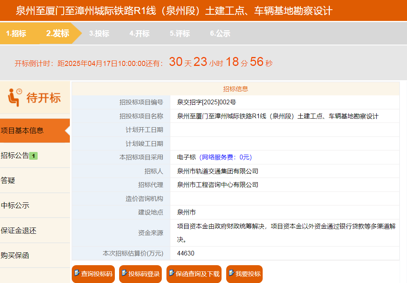Click the 造价咨询机构 label

pos(144,199)
